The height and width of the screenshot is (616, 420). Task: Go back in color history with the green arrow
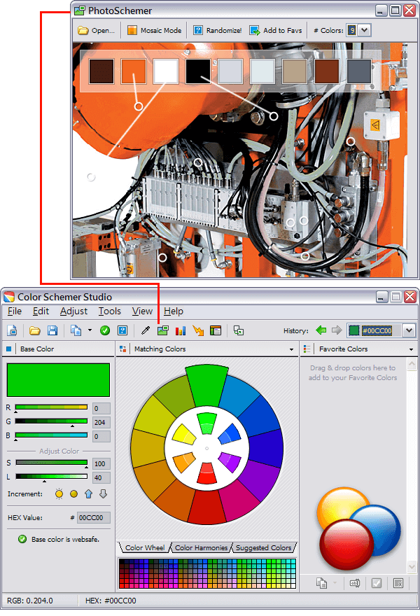321,330
